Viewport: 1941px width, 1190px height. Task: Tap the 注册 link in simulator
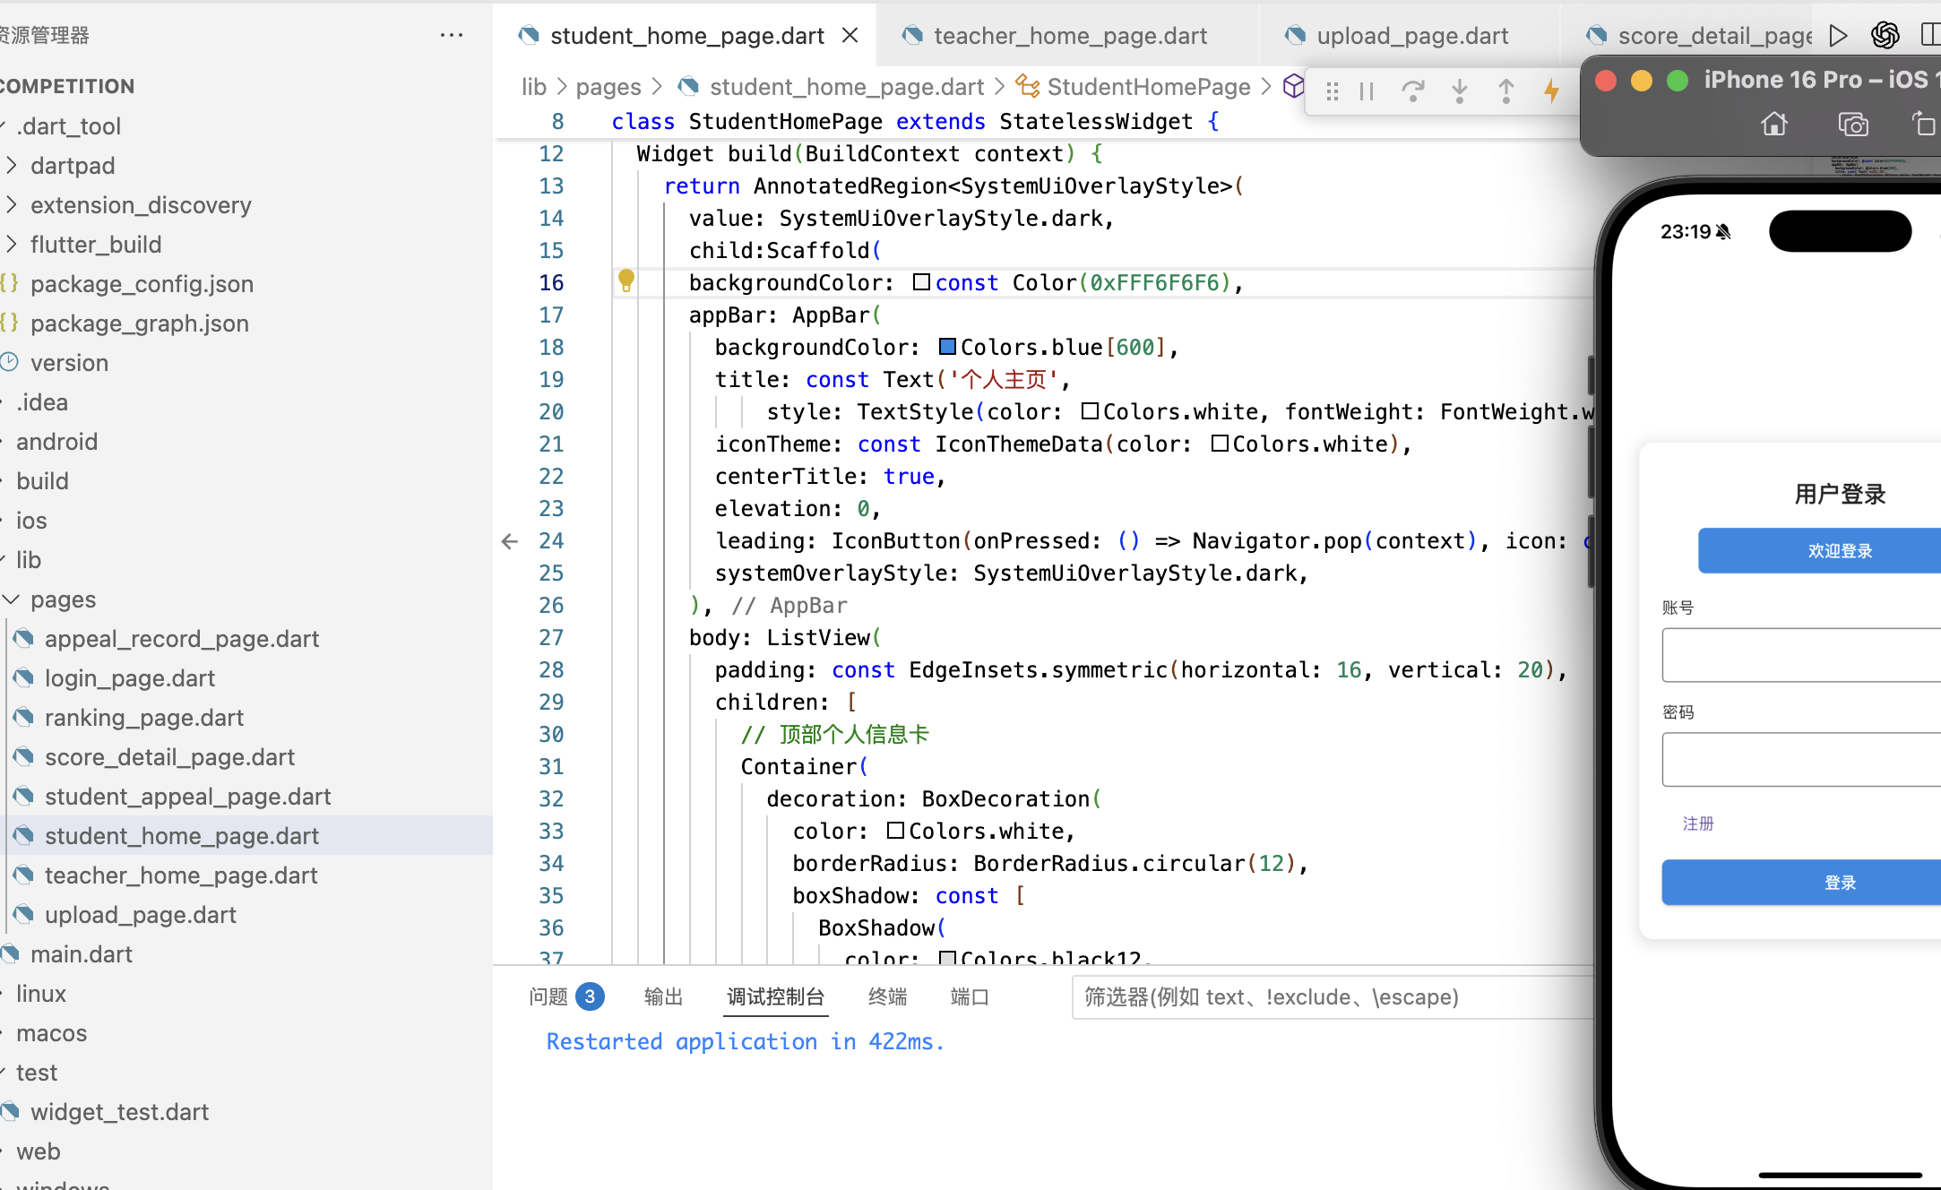[1697, 824]
